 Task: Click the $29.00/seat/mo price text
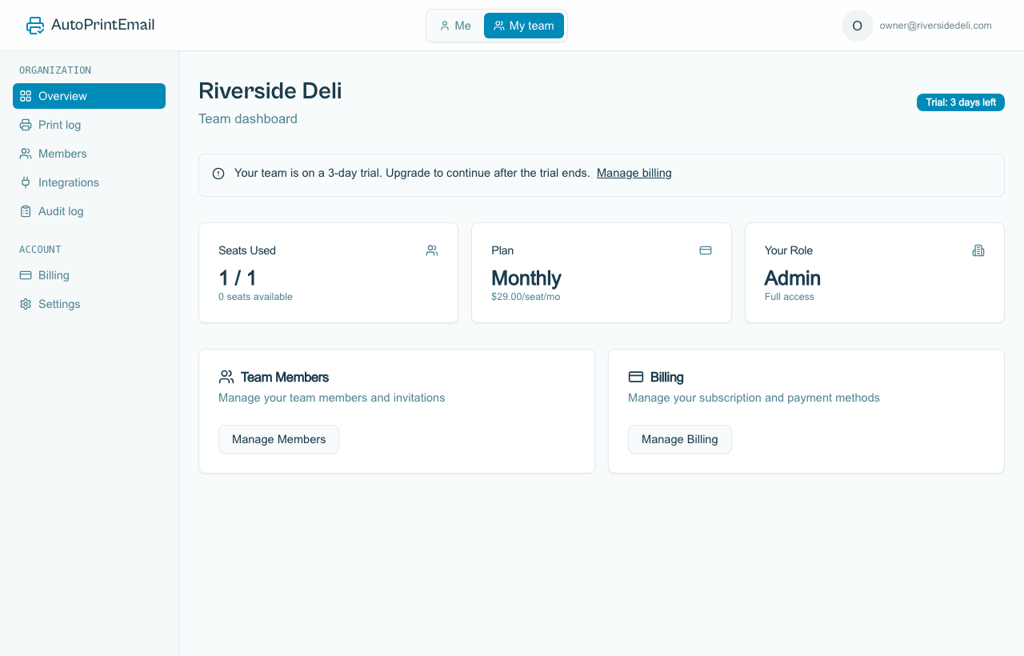526,297
